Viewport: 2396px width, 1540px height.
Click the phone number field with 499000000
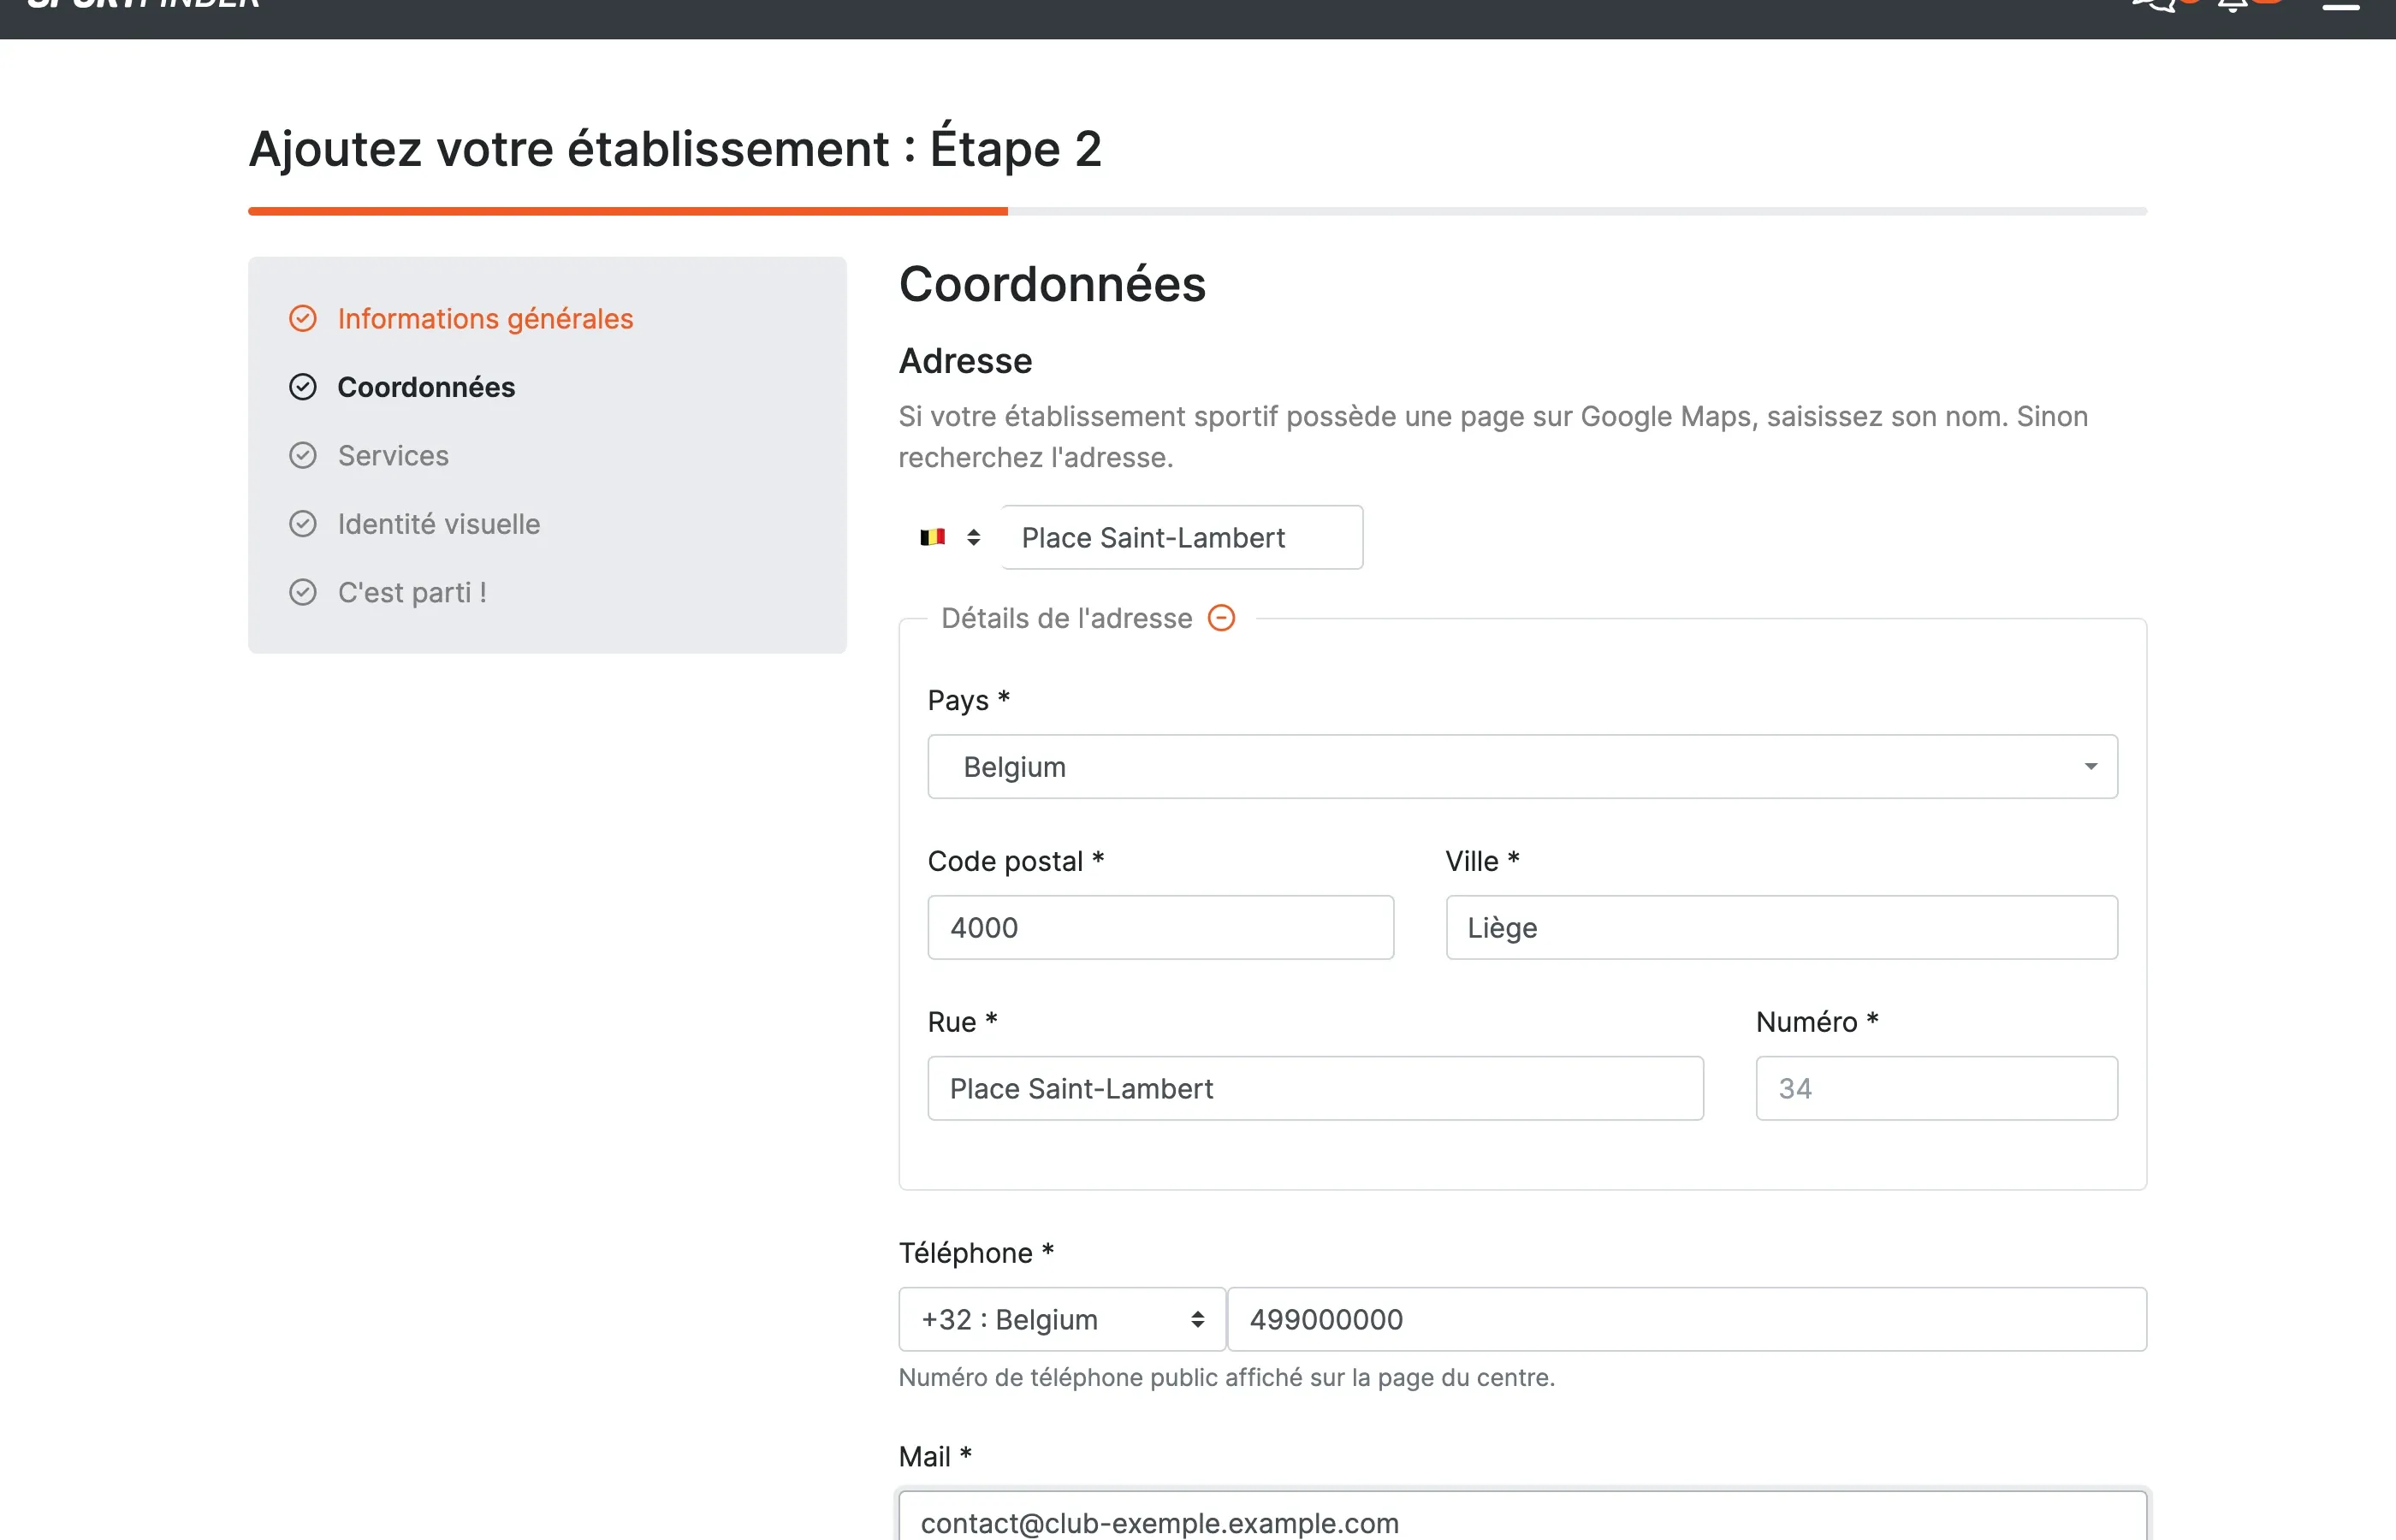1687,1319
